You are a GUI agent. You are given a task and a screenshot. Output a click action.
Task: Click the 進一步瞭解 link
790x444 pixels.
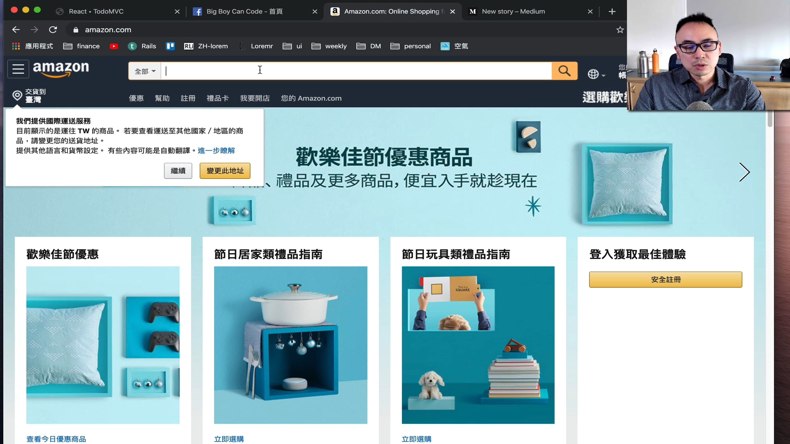click(x=216, y=150)
